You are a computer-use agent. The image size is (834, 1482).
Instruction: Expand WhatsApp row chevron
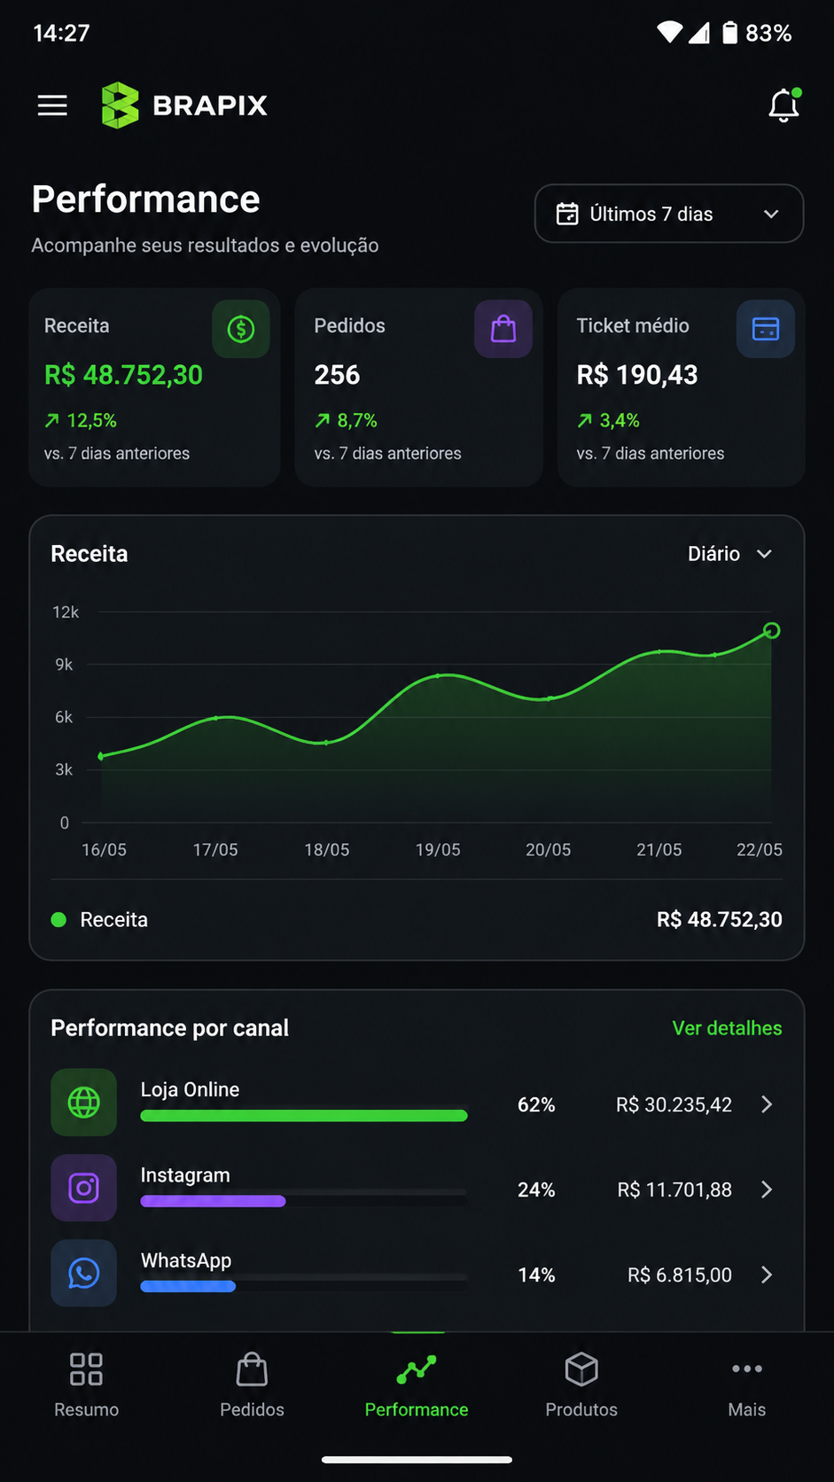(x=767, y=1274)
